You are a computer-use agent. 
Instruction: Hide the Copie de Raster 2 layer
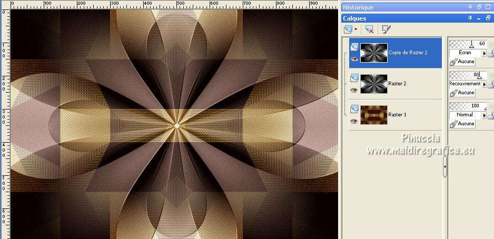point(354,59)
